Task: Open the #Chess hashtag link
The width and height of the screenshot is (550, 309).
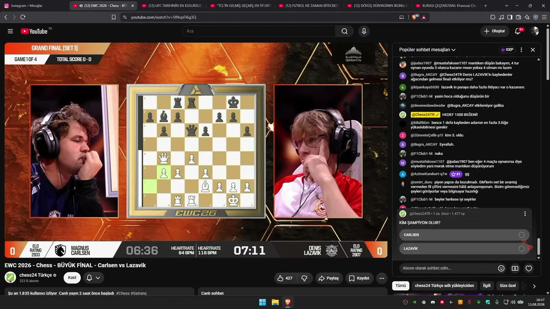Action: (x=122, y=294)
